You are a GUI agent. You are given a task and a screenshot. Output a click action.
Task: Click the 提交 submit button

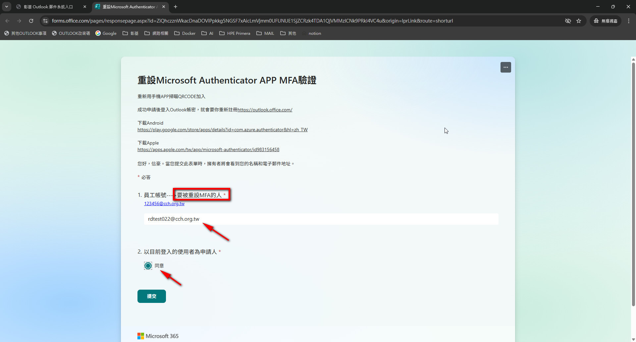click(x=151, y=296)
